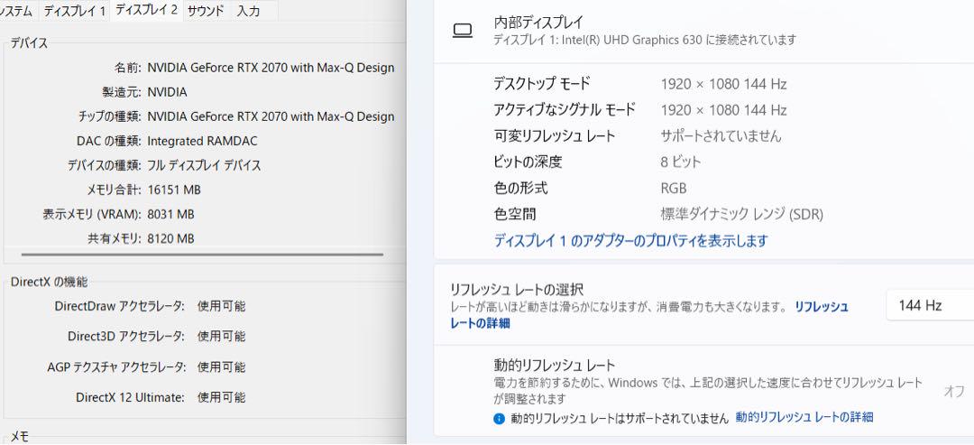Viewport: 974px width, 445px height.
Task: Click the DirectX の機能 group label
Action: 49,283
